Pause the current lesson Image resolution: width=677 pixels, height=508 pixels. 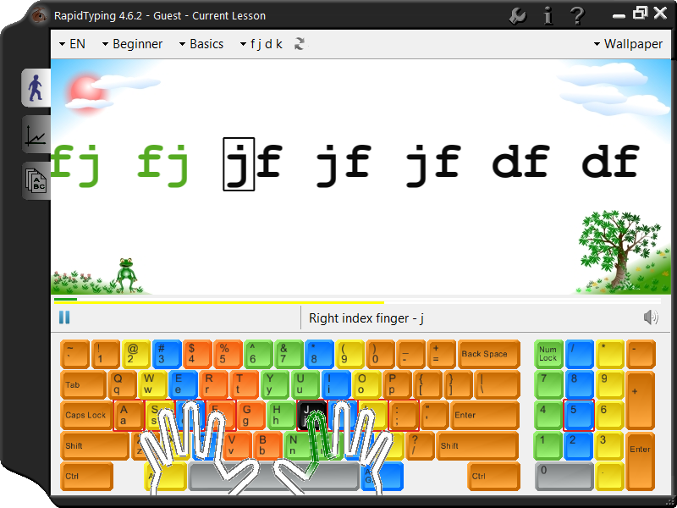coord(64,317)
